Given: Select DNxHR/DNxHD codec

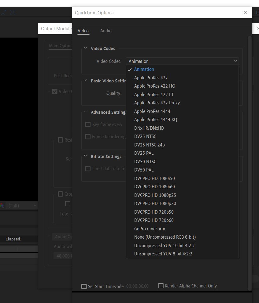Looking at the screenshot, I should click(x=182, y=128).
